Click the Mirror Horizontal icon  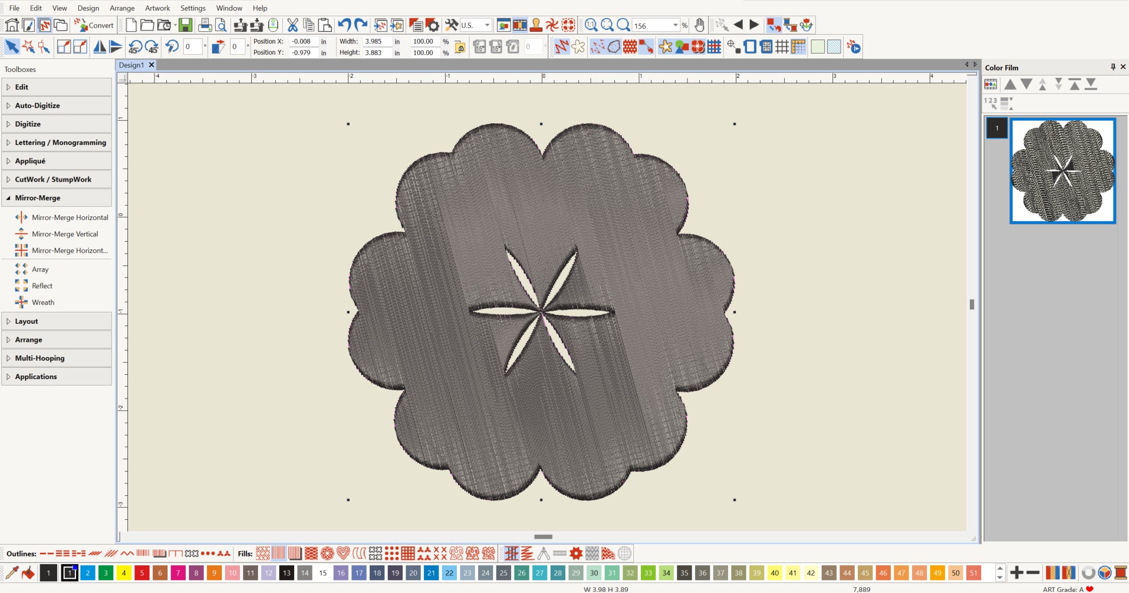pos(100,47)
